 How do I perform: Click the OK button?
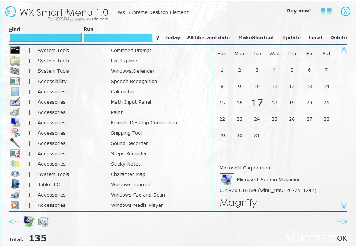click(342, 238)
